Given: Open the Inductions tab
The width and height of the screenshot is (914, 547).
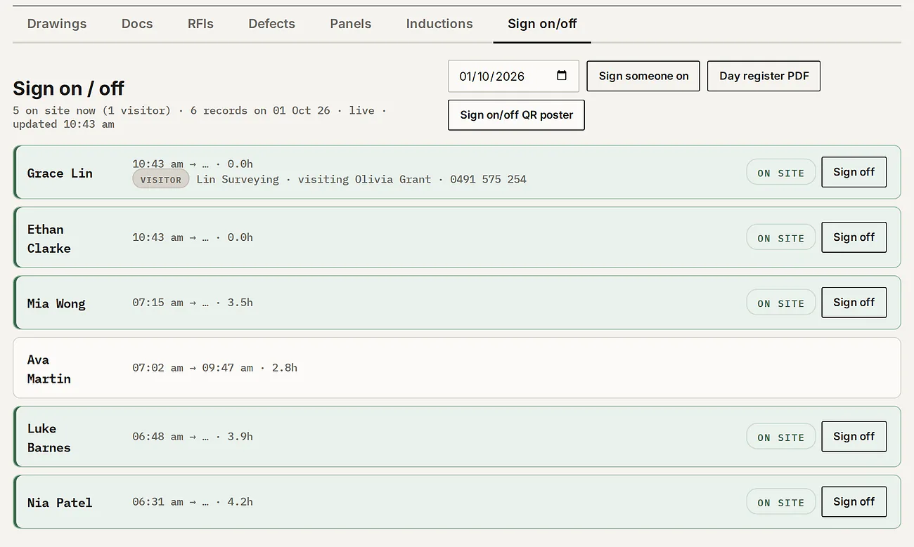Looking at the screenshot, I should [x=439, y=24].
